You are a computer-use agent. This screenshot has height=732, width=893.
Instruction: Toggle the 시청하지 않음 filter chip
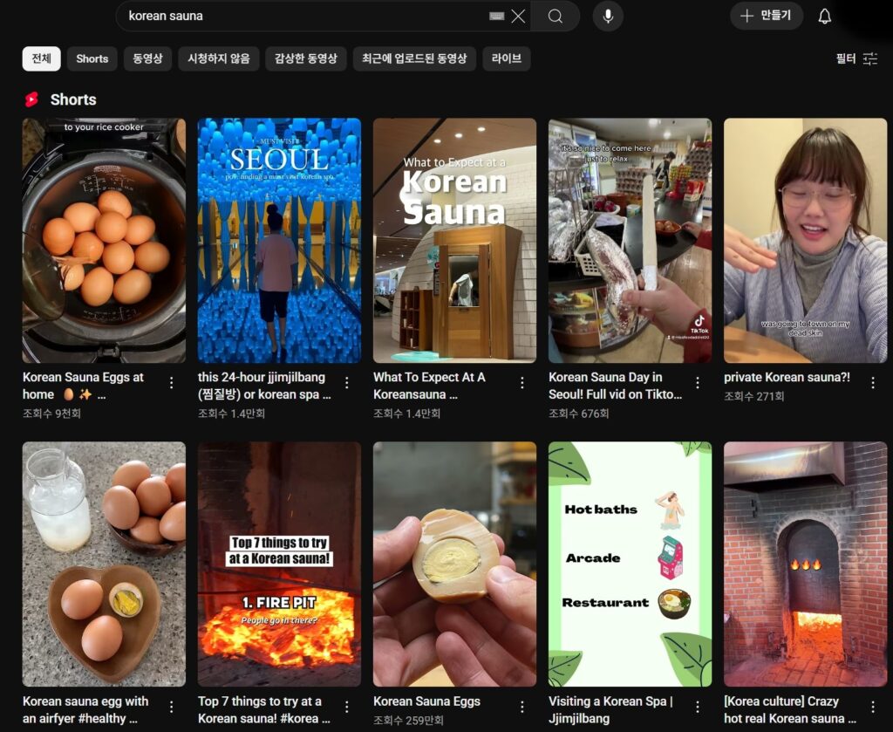pos(218,58)
